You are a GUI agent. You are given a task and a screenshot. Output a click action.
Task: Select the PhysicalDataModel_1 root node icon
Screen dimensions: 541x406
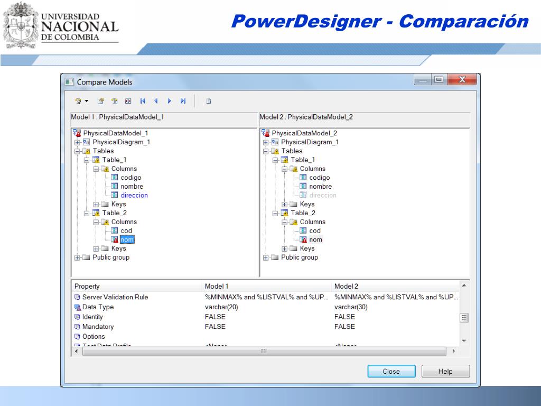click(77, 133)
